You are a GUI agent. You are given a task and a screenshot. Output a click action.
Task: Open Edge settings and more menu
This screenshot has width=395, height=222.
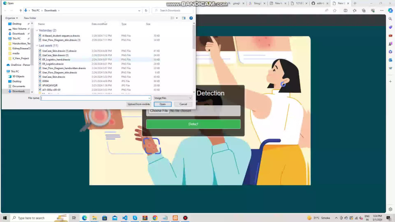click(x=382, y=11)
